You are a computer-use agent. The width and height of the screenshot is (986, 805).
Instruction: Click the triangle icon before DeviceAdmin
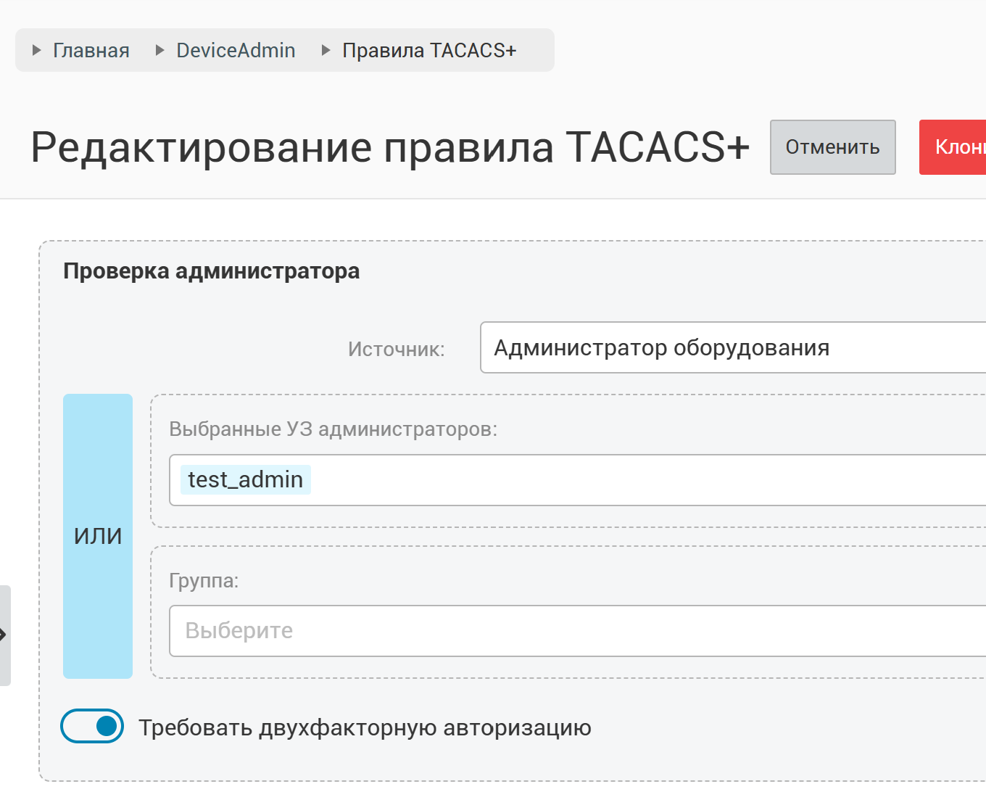(160, 50)
